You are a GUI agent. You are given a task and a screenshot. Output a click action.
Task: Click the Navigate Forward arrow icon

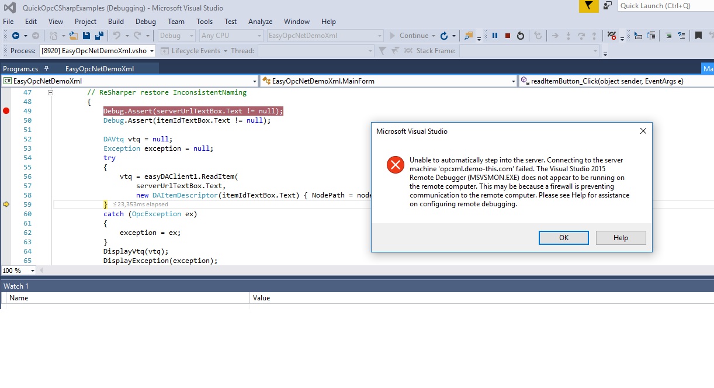[x=35, y=36]
